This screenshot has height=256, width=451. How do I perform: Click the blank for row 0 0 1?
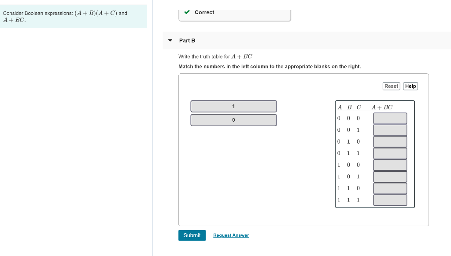pos(390,130)
